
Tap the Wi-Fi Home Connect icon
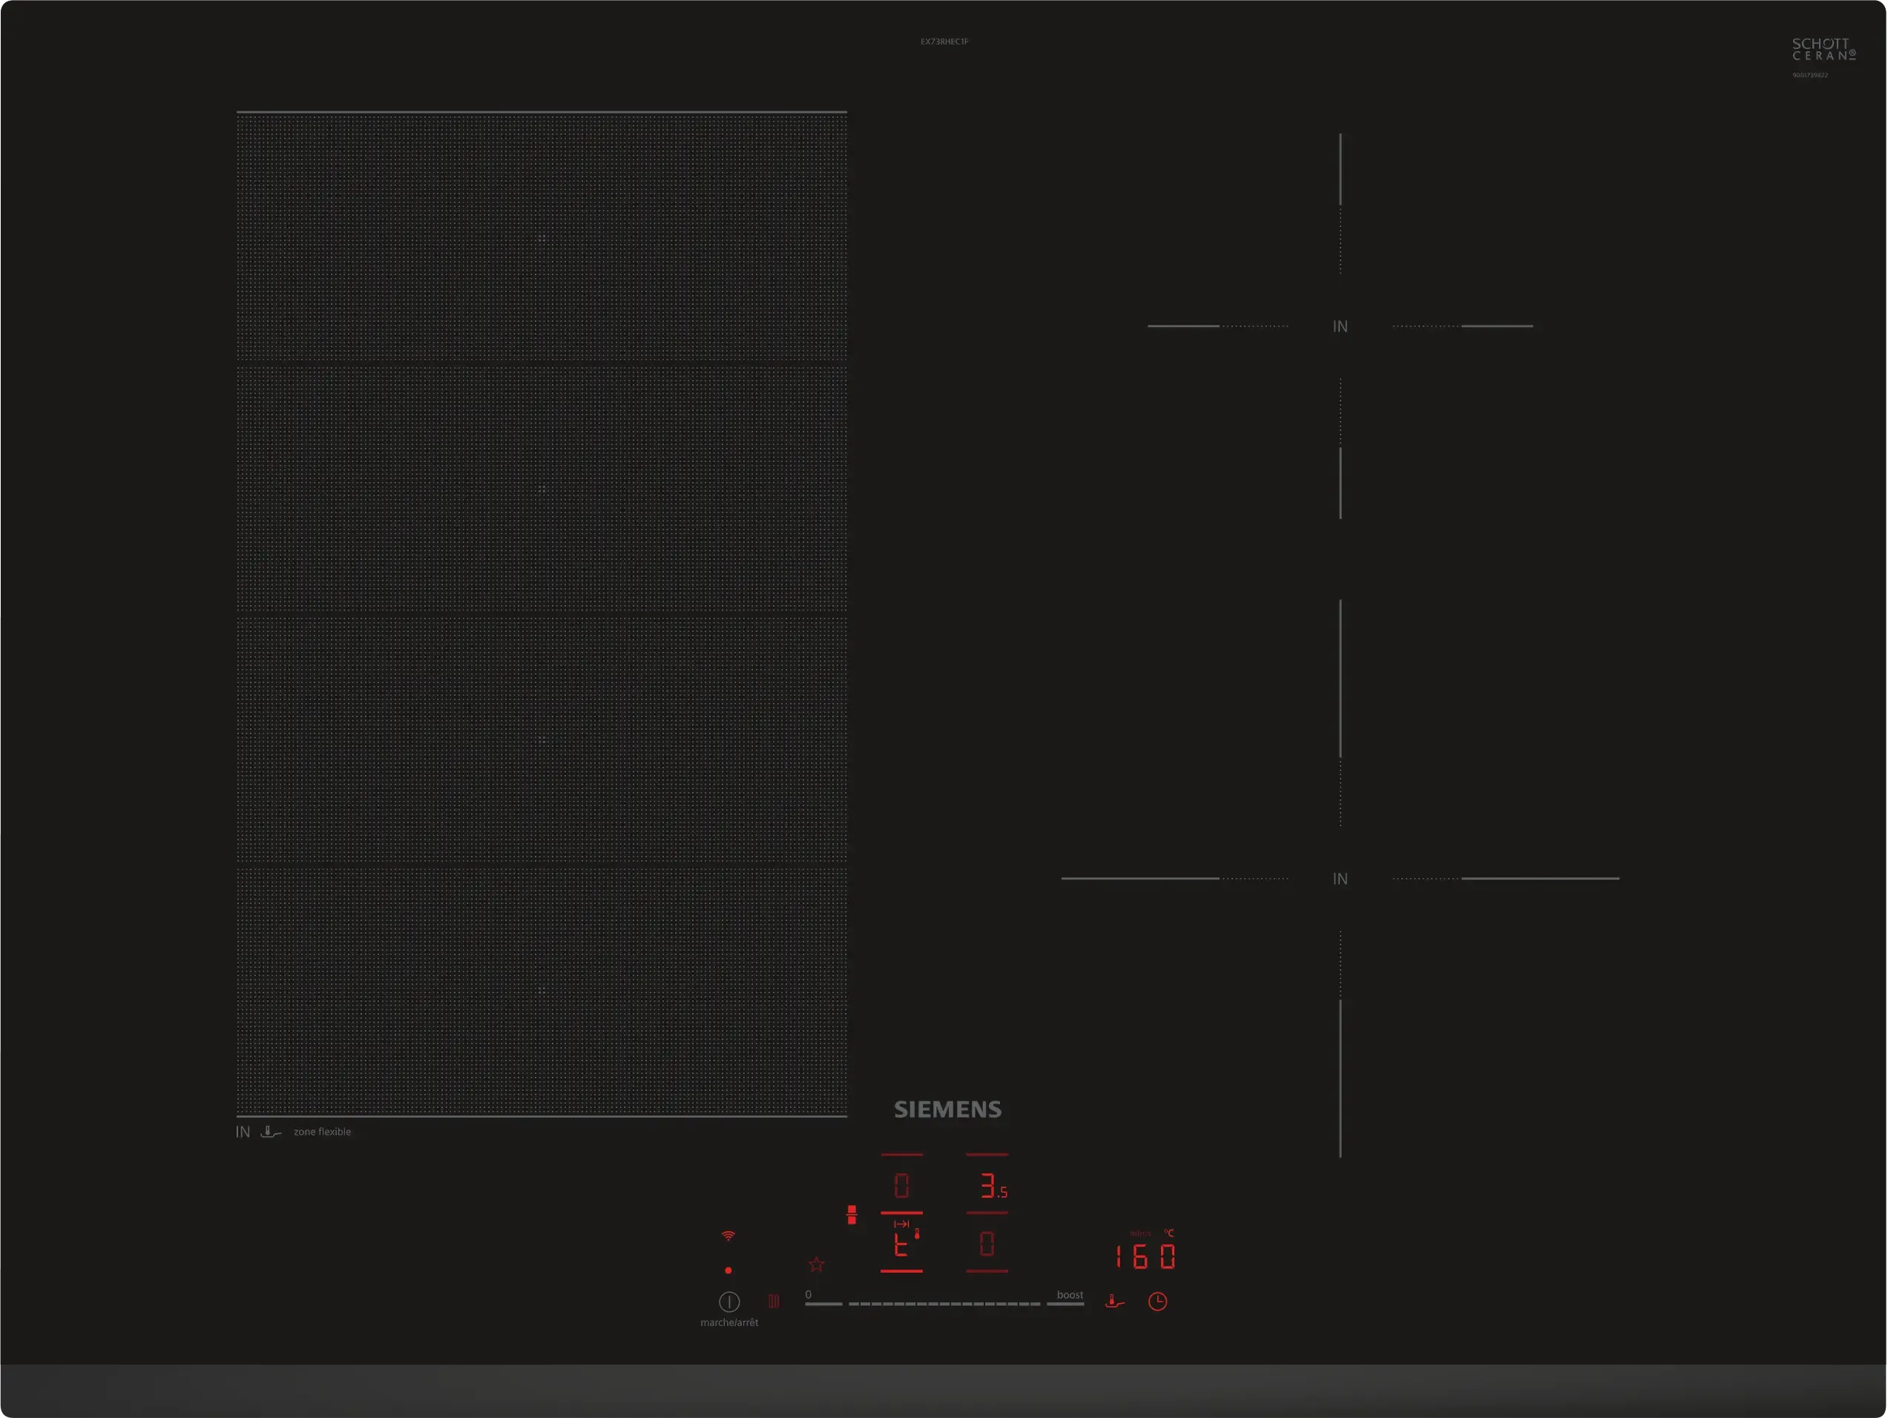[x=728, y=1236]
